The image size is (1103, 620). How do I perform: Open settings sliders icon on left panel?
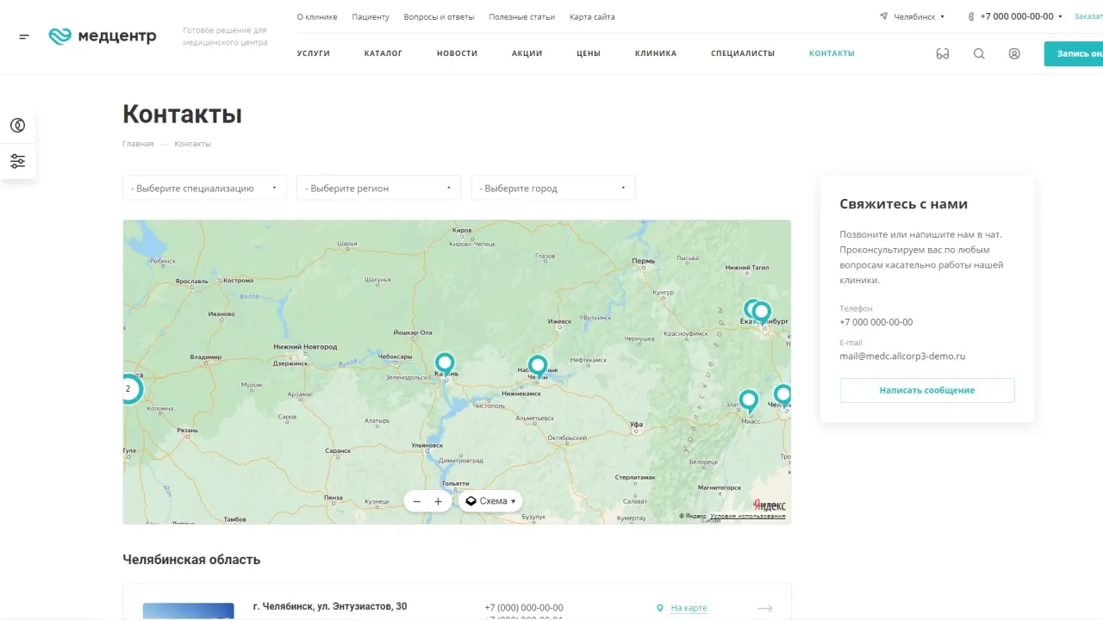(17, 161)
